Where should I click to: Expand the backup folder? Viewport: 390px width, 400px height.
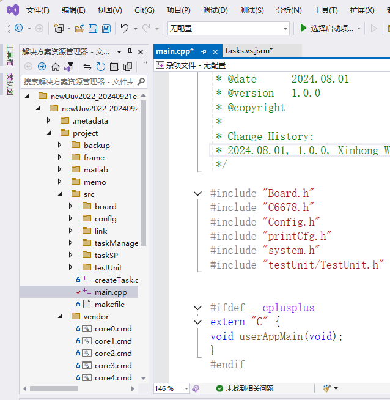pyautogui.click(x=59, y=145)
